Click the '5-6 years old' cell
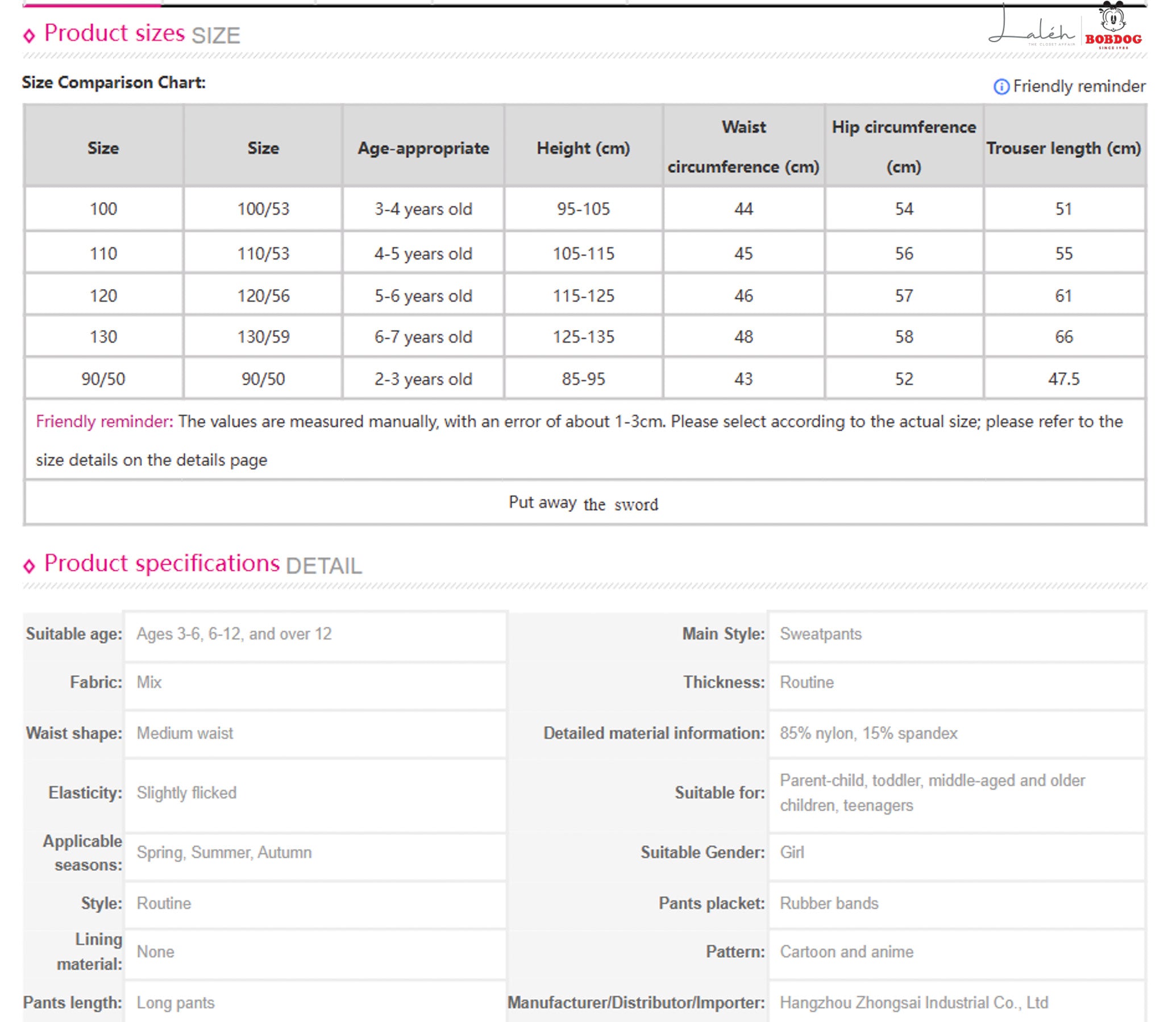The height and width of the screenshot is (1022, 1164). pos(423,295)
